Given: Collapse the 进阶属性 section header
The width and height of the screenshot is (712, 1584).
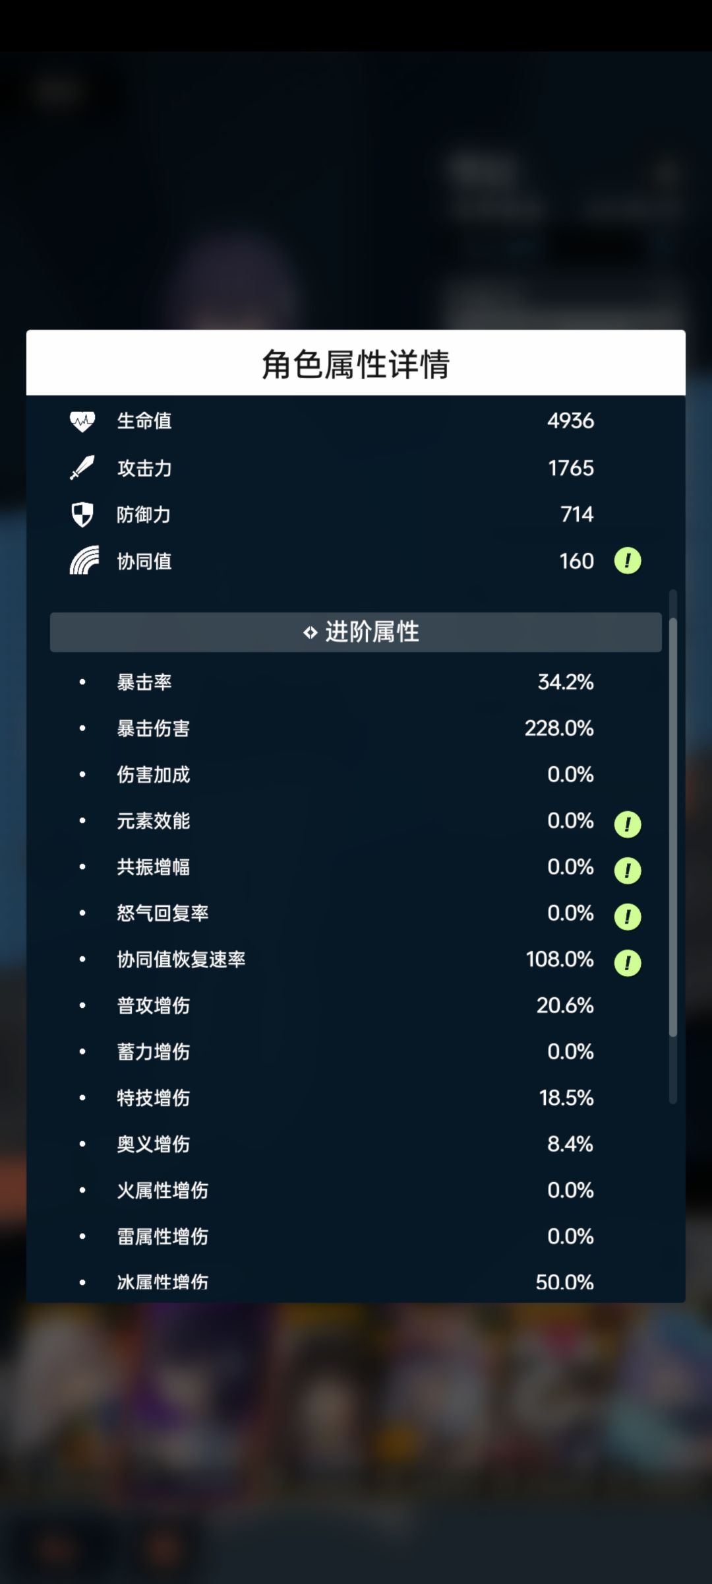Looking at the screenshot, I should click(356, 632).
